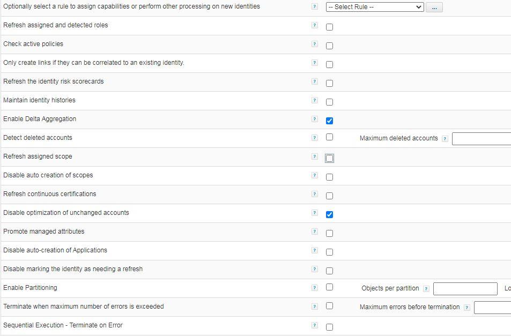The image size is (511, 336).
Task: Click help icon beside Check active policies
Action: click(315, 44)
